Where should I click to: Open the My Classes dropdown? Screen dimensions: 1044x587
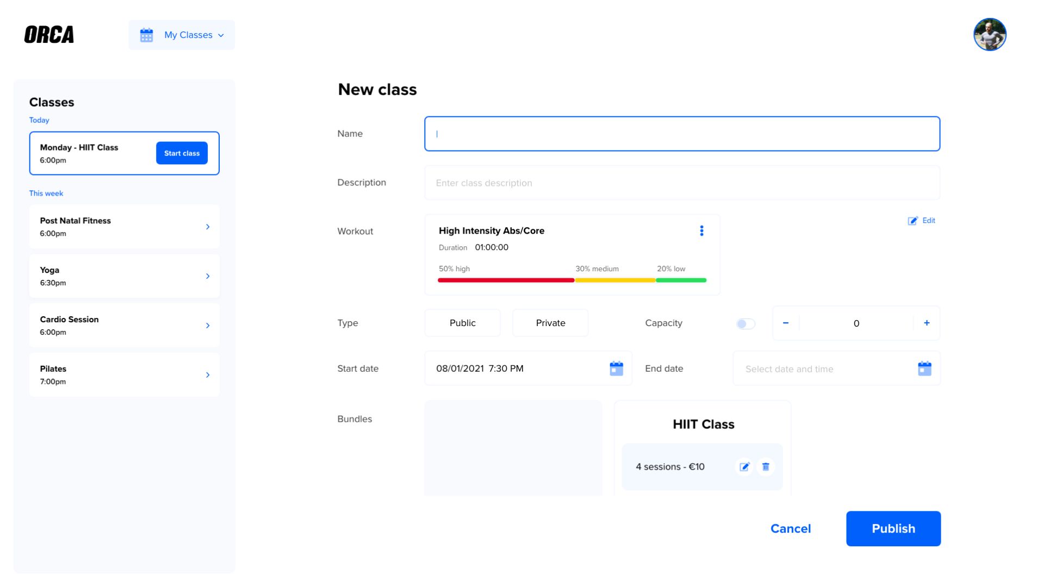click(182, 35)
